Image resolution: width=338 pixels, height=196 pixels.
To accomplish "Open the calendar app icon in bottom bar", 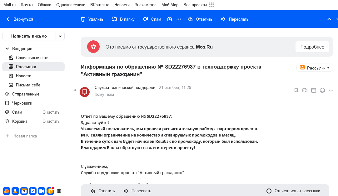I will [24, 191].
